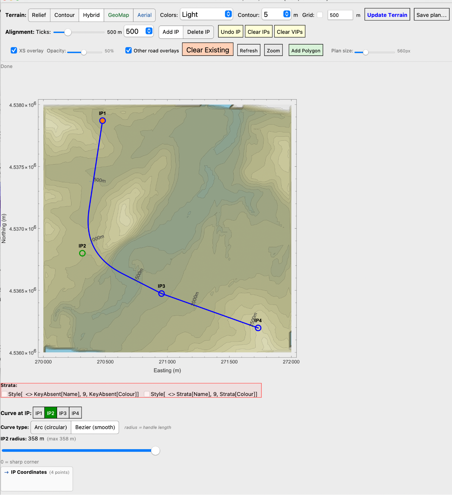The height and width of the screenshot is (495, 452).
Task: Select IP4 in Curve at IP
Action: [75, 413]
